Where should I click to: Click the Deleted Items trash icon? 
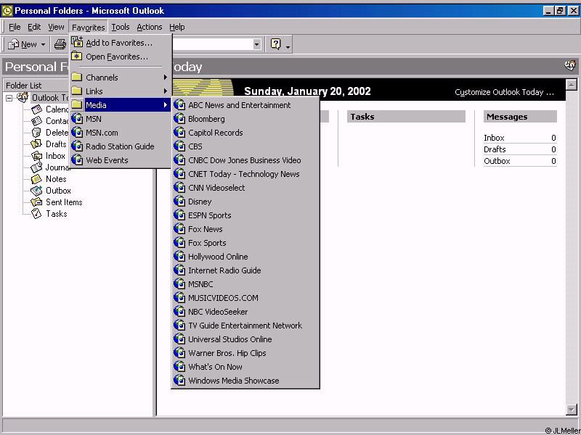36,133
